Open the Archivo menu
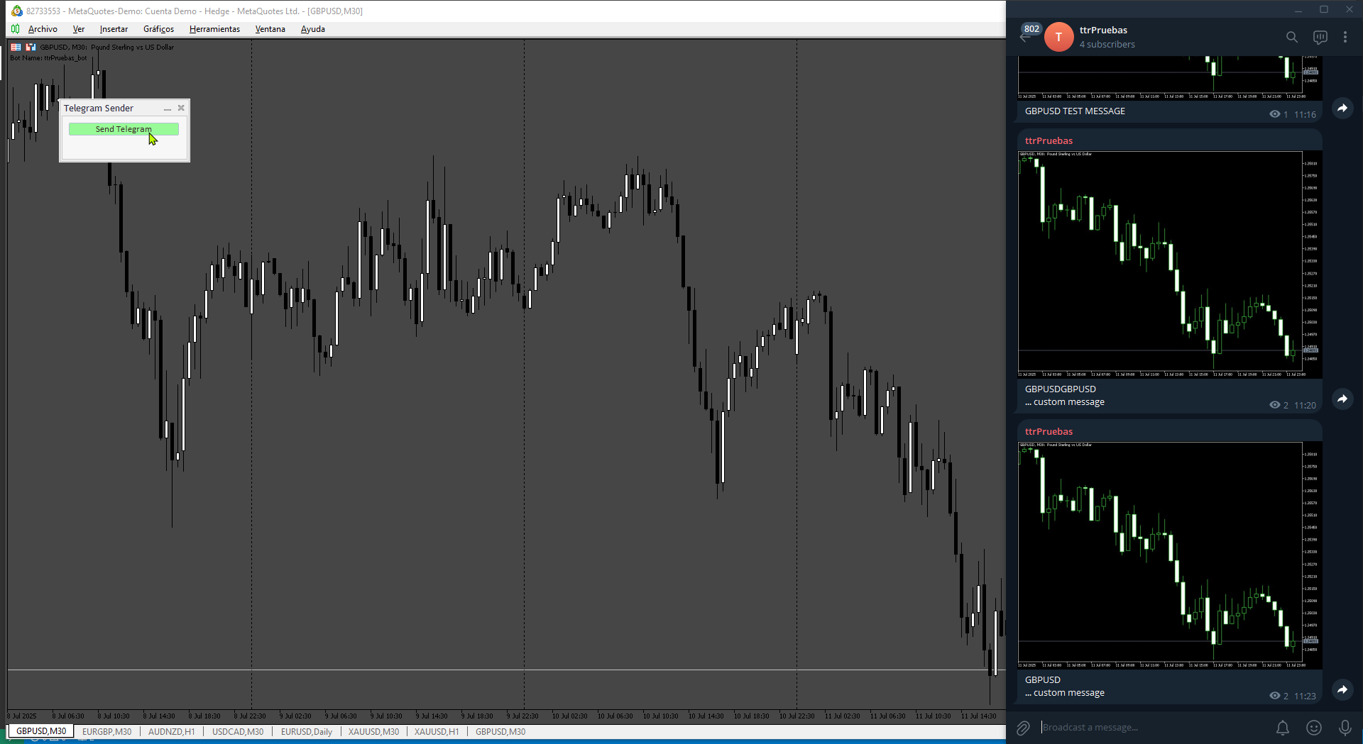Image resolution: width=1363 pixels, height=744 pixels. click(x=43, y=29)
